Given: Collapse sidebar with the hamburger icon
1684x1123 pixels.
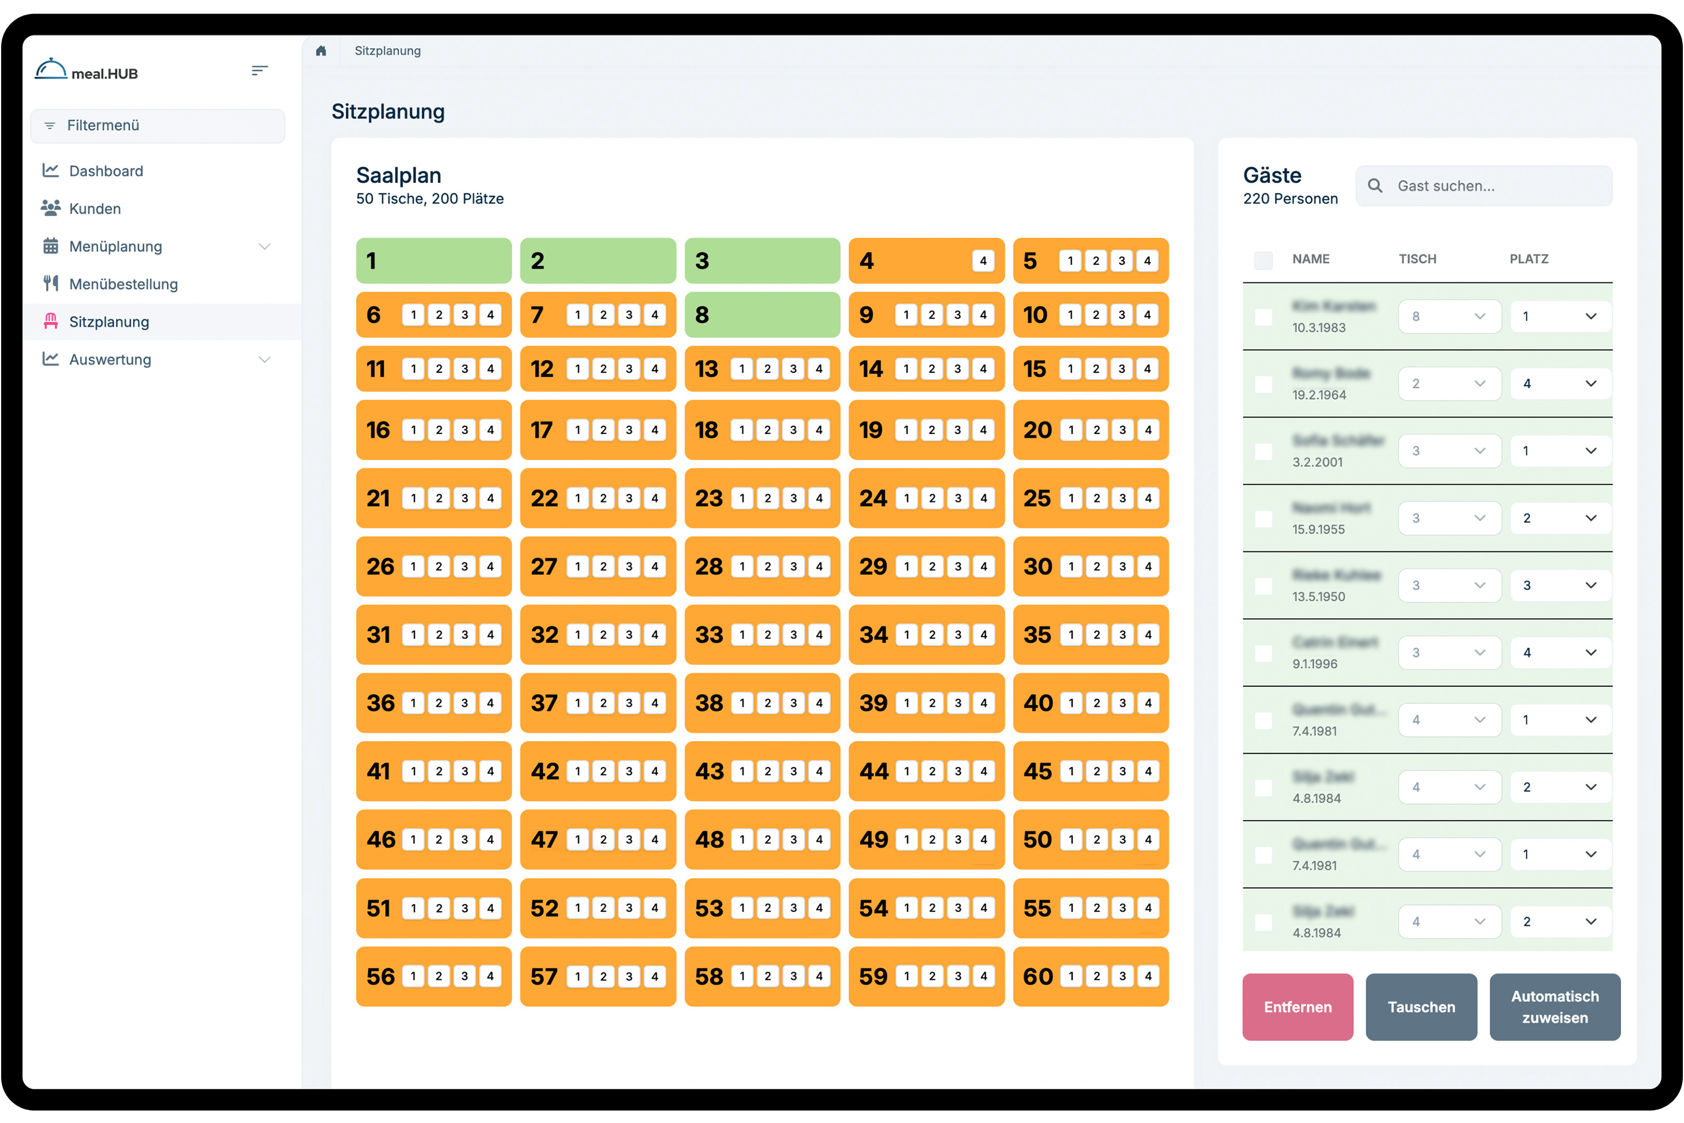Looking at the screenshot, I should [259, 70].
